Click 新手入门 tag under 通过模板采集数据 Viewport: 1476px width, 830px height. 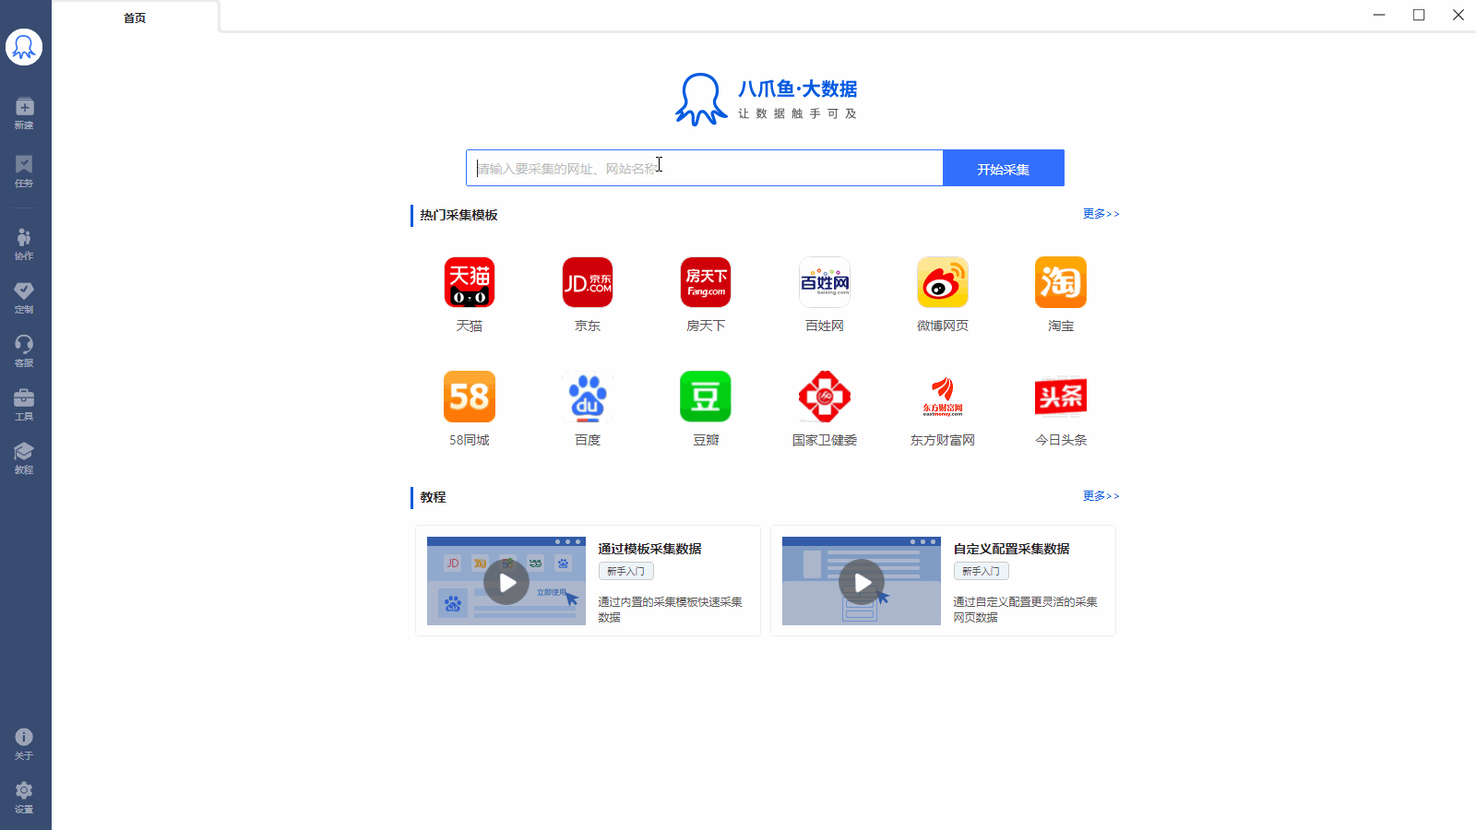click(626, 572)
